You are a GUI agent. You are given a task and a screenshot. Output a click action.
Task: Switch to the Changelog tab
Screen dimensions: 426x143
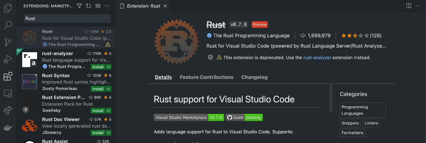coord(254,77)
